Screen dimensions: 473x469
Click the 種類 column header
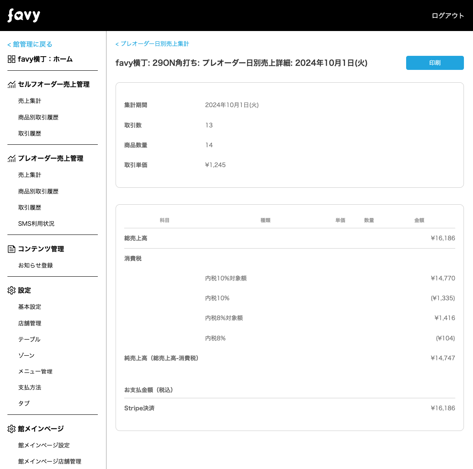tap(265, 220)
